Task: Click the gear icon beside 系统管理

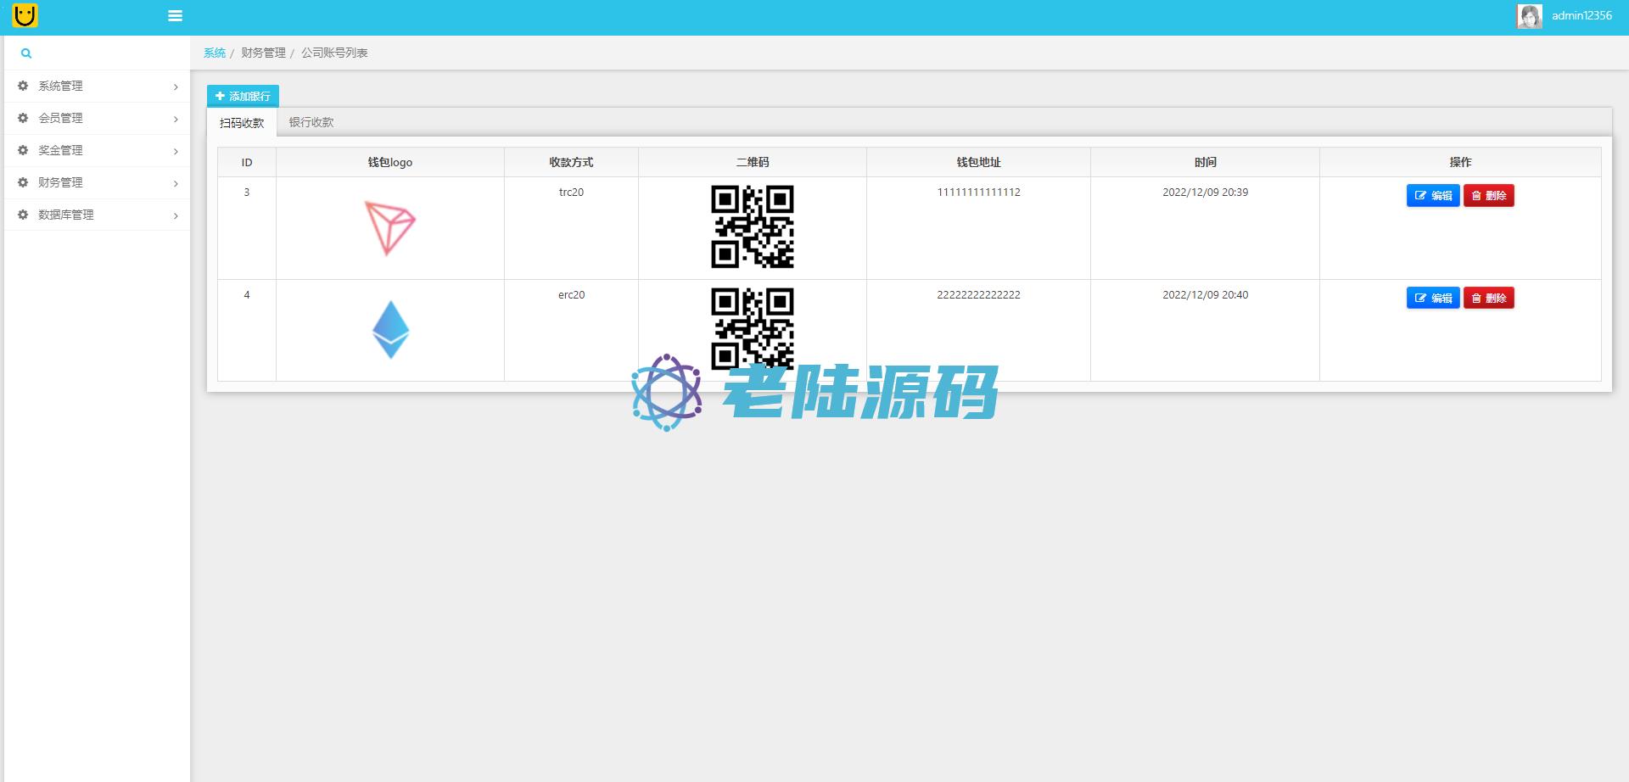Action: pyautogui.click(x=23, y=86)
